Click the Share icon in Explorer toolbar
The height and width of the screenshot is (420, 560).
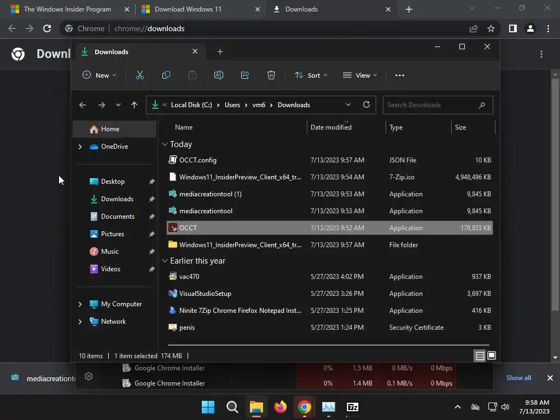pos(245,75)
